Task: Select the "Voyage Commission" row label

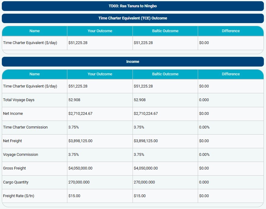Action: tap(21, 155)
